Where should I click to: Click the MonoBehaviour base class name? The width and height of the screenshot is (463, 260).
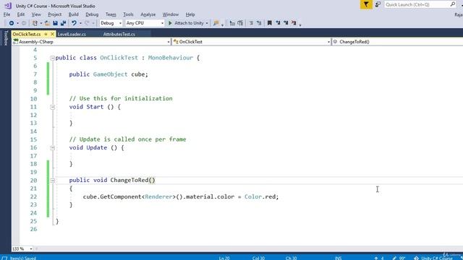pyautogui.click(x=171, y=58)
